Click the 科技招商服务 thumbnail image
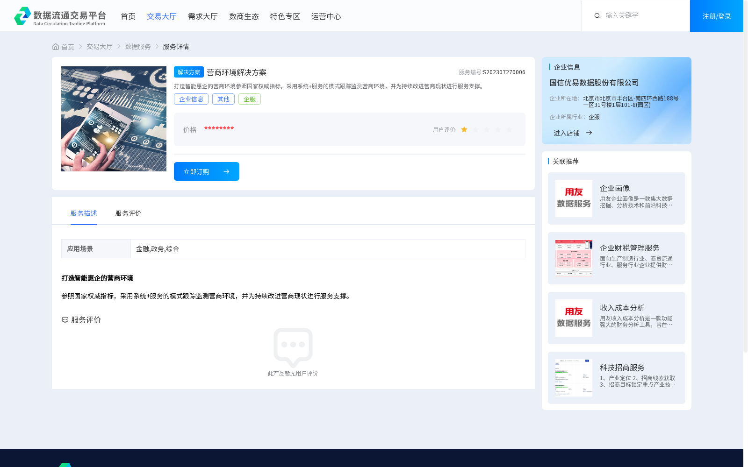 click(x=574, y=378)
